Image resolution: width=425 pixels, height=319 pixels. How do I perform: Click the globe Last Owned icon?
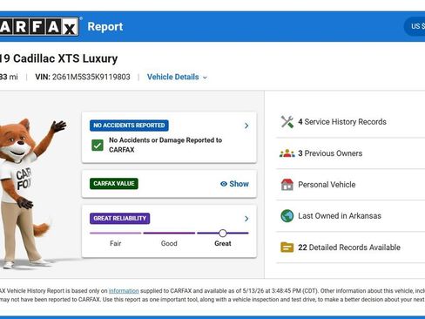[287, 216]
